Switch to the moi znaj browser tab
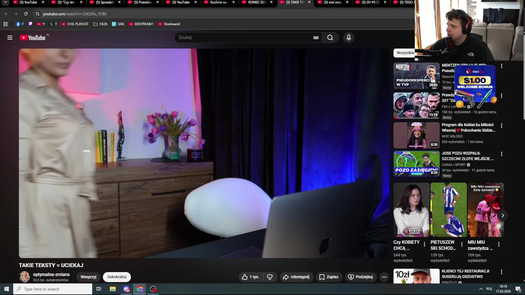The height and width of the screenshot is (295, 525). 332,2
